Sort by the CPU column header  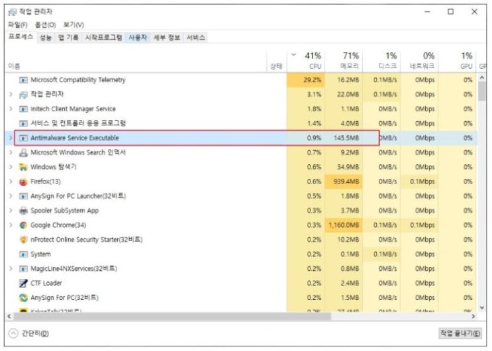(306, 60)
